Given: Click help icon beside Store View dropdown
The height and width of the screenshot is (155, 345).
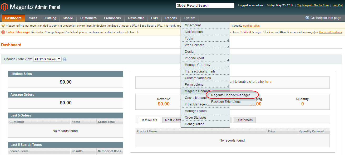Looking at the screenshot, I should click(x=65, y=59).
